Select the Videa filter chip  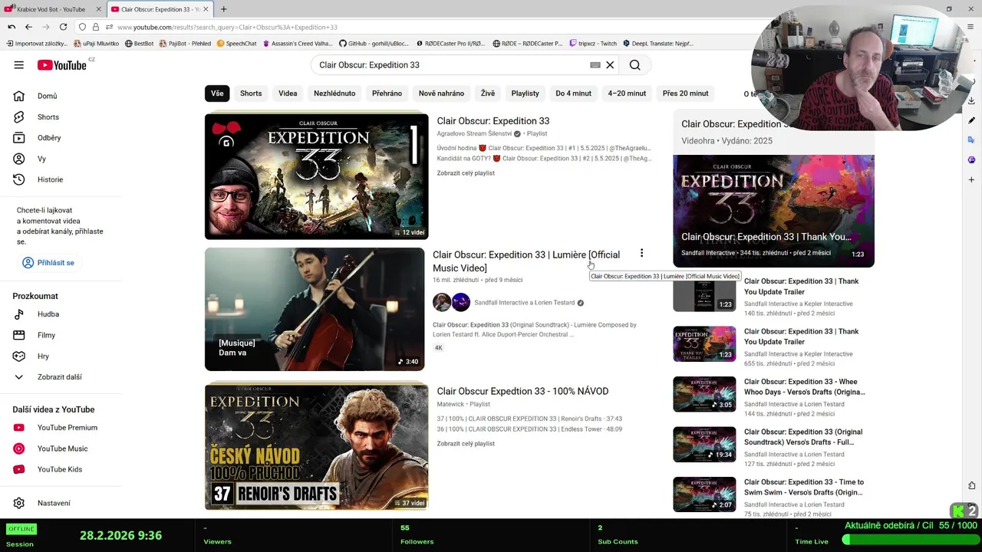[x=288, y=94]
